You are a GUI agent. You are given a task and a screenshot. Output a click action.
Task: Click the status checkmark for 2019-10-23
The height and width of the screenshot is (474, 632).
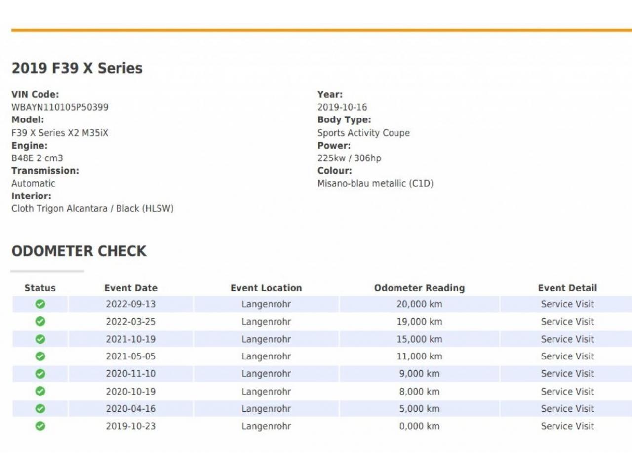coord(40,426)
